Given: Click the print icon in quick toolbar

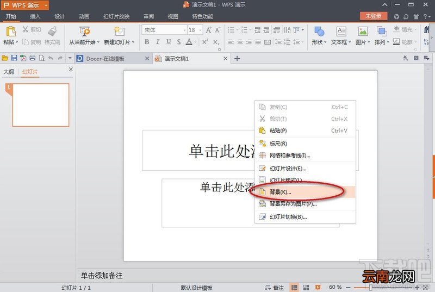Looking at the screenshot, I should click(x=33, y=58).
